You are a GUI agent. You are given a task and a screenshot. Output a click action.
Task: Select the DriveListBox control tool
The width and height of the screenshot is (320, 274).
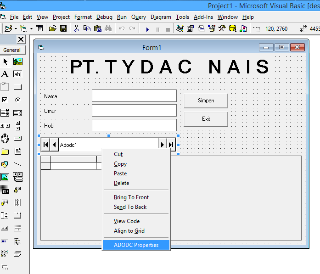click(x=17, y=139)
